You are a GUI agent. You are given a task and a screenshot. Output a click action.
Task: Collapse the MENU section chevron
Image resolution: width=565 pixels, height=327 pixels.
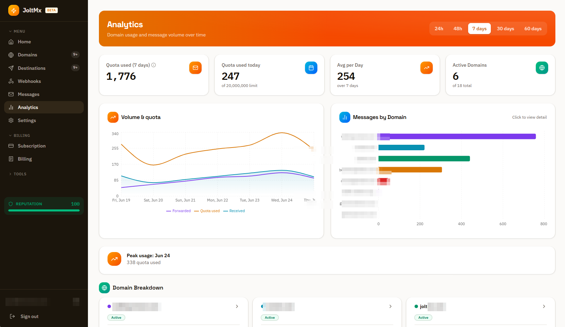(10, 31)
